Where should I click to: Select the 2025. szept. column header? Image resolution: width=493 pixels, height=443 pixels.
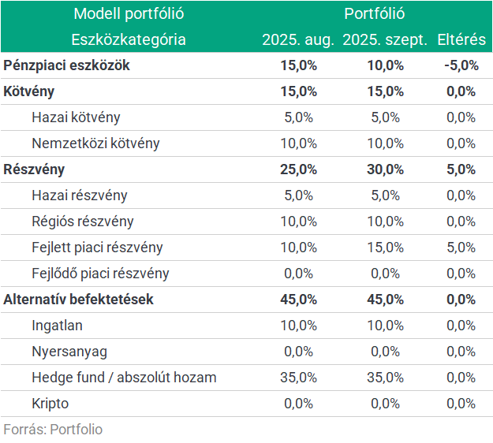click(x=385, y=39)
